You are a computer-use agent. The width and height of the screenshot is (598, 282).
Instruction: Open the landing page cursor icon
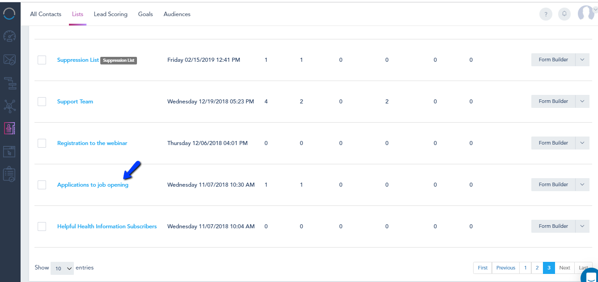(9, 151)
